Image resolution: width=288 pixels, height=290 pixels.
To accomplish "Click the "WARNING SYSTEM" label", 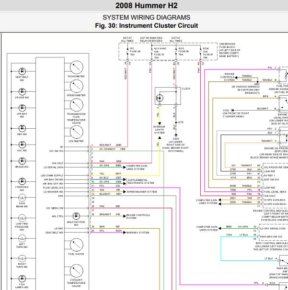I will point(138,233).
